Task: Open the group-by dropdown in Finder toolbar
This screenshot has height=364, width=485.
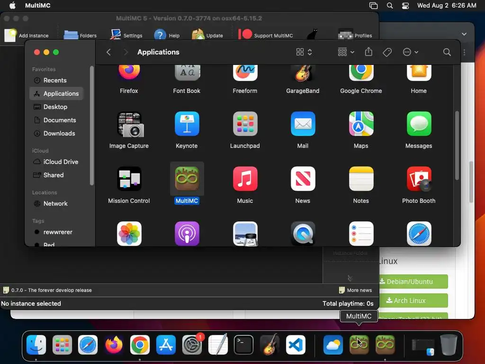Action: pos(346,52)
